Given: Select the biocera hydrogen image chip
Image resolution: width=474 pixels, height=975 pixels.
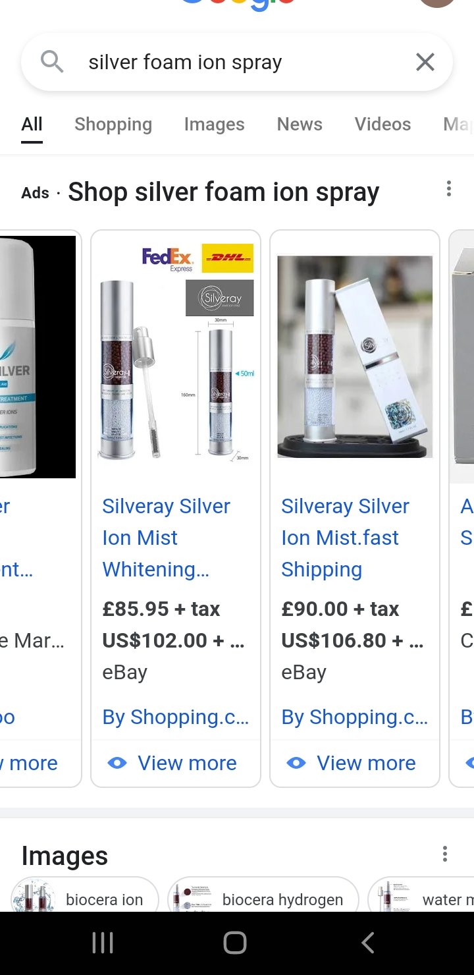Looking at the screenshot, I should [263, 895].
